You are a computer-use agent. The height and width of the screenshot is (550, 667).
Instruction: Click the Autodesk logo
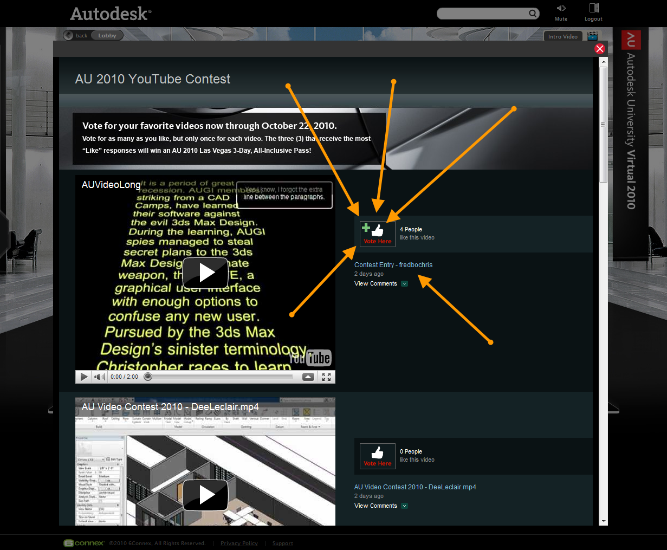(111, 14)
